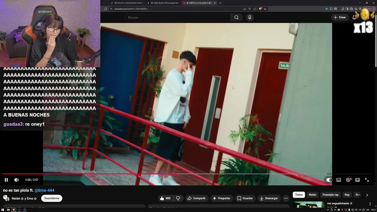
Task: Click the Suscribirme button
Action: 52,198
